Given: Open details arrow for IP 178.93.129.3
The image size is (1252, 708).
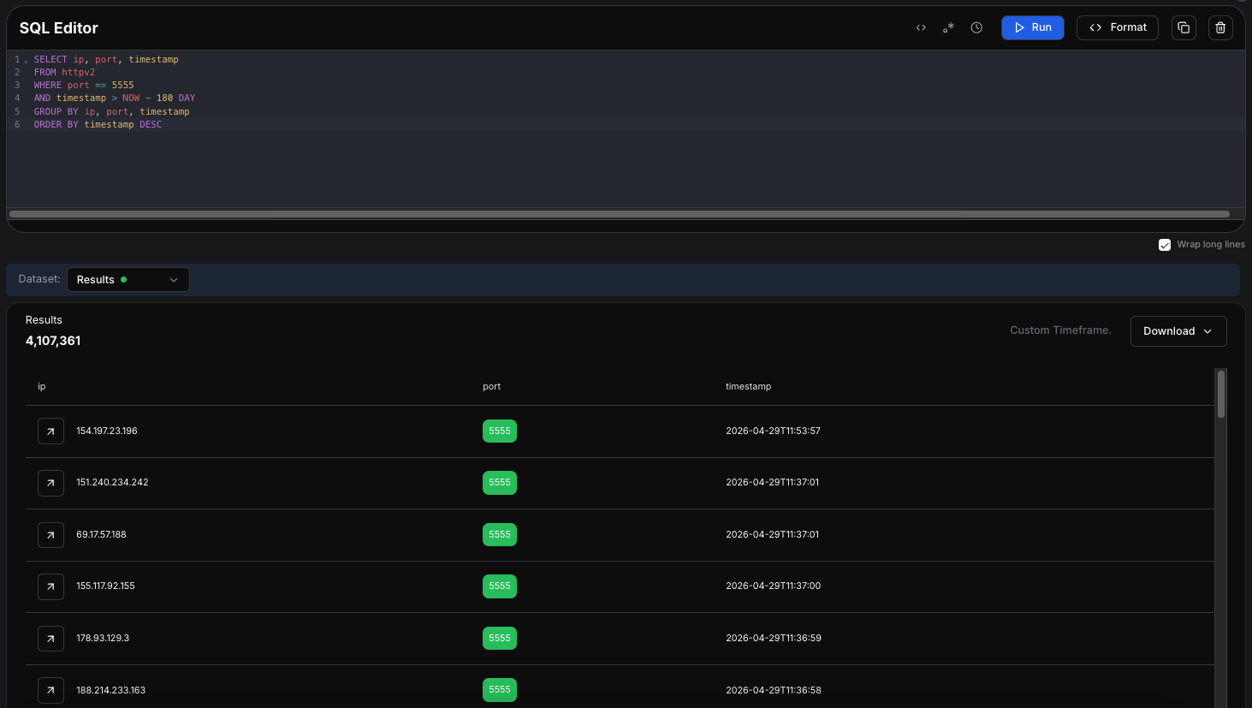Looking at the screenshot, I should pyautogui.click(x=50, y=639).
